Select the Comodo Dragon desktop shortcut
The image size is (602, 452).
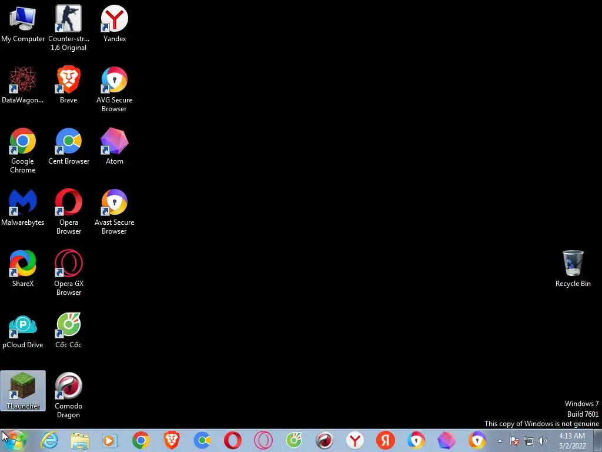coord(68,395)
